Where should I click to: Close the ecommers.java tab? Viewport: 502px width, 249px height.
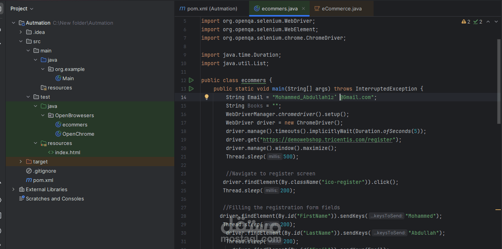click(304, 8)
